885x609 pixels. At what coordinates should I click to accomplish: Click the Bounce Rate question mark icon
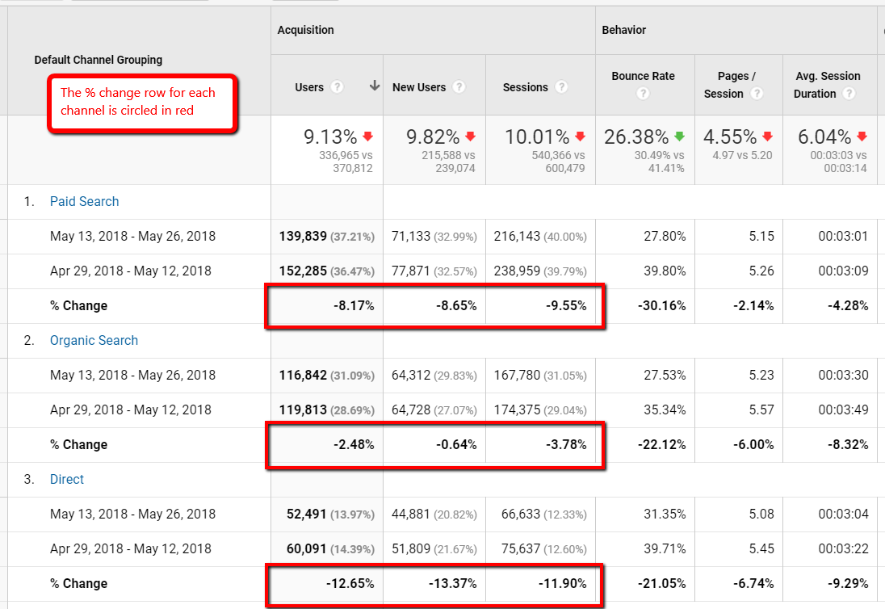pos(643,94)
